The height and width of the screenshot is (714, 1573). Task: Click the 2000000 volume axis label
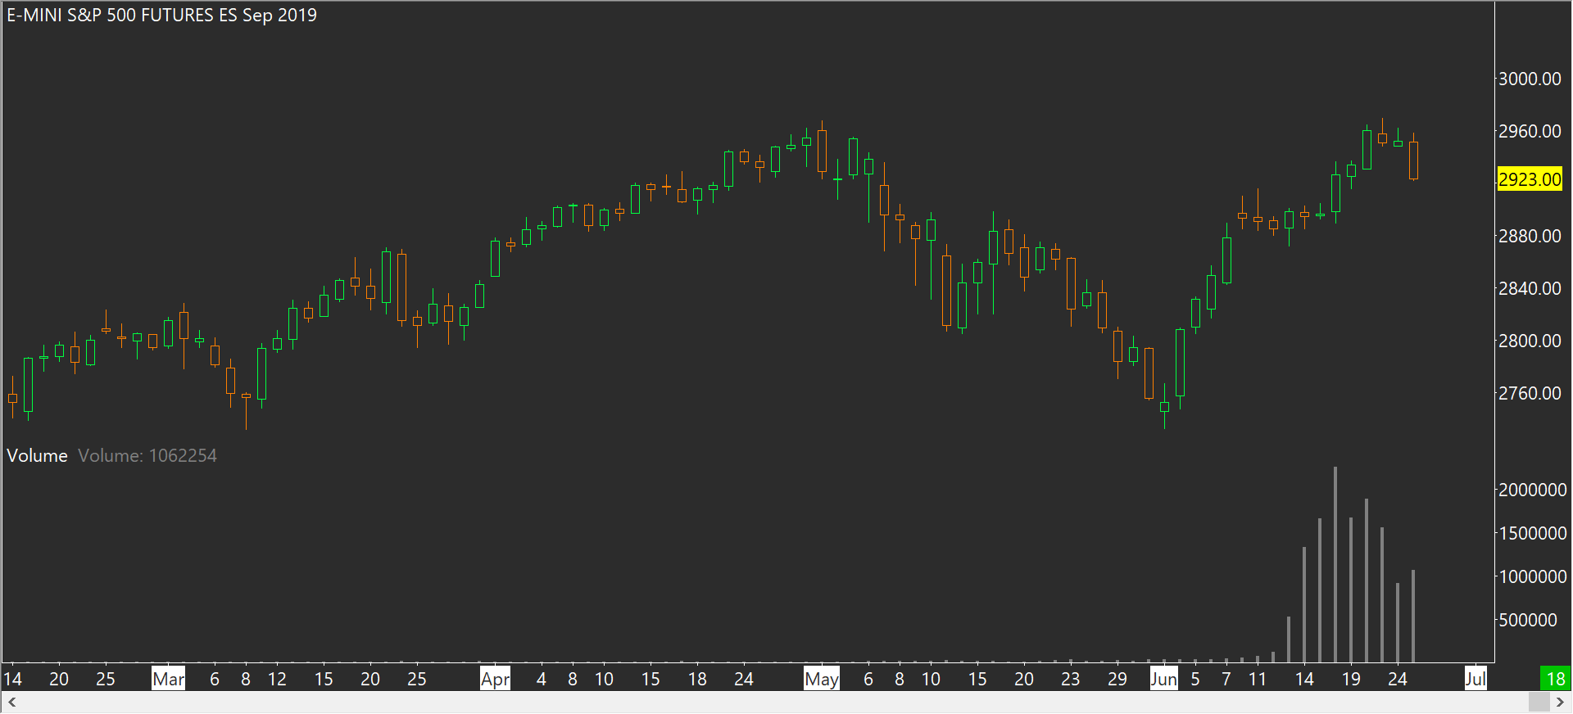point(1533,490)
